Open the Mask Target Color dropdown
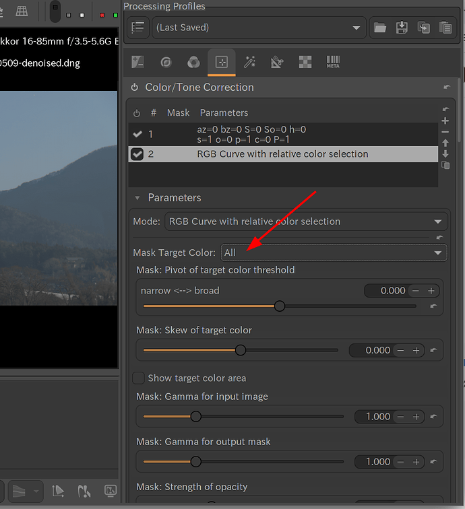The width and height of the screenshot is (465, 509). [334, 252]
